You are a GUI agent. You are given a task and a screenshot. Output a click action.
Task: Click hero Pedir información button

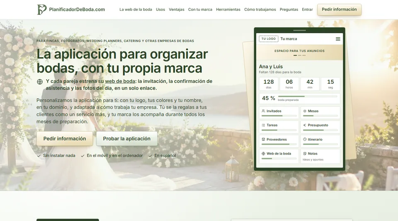click(x=65, y=138)
